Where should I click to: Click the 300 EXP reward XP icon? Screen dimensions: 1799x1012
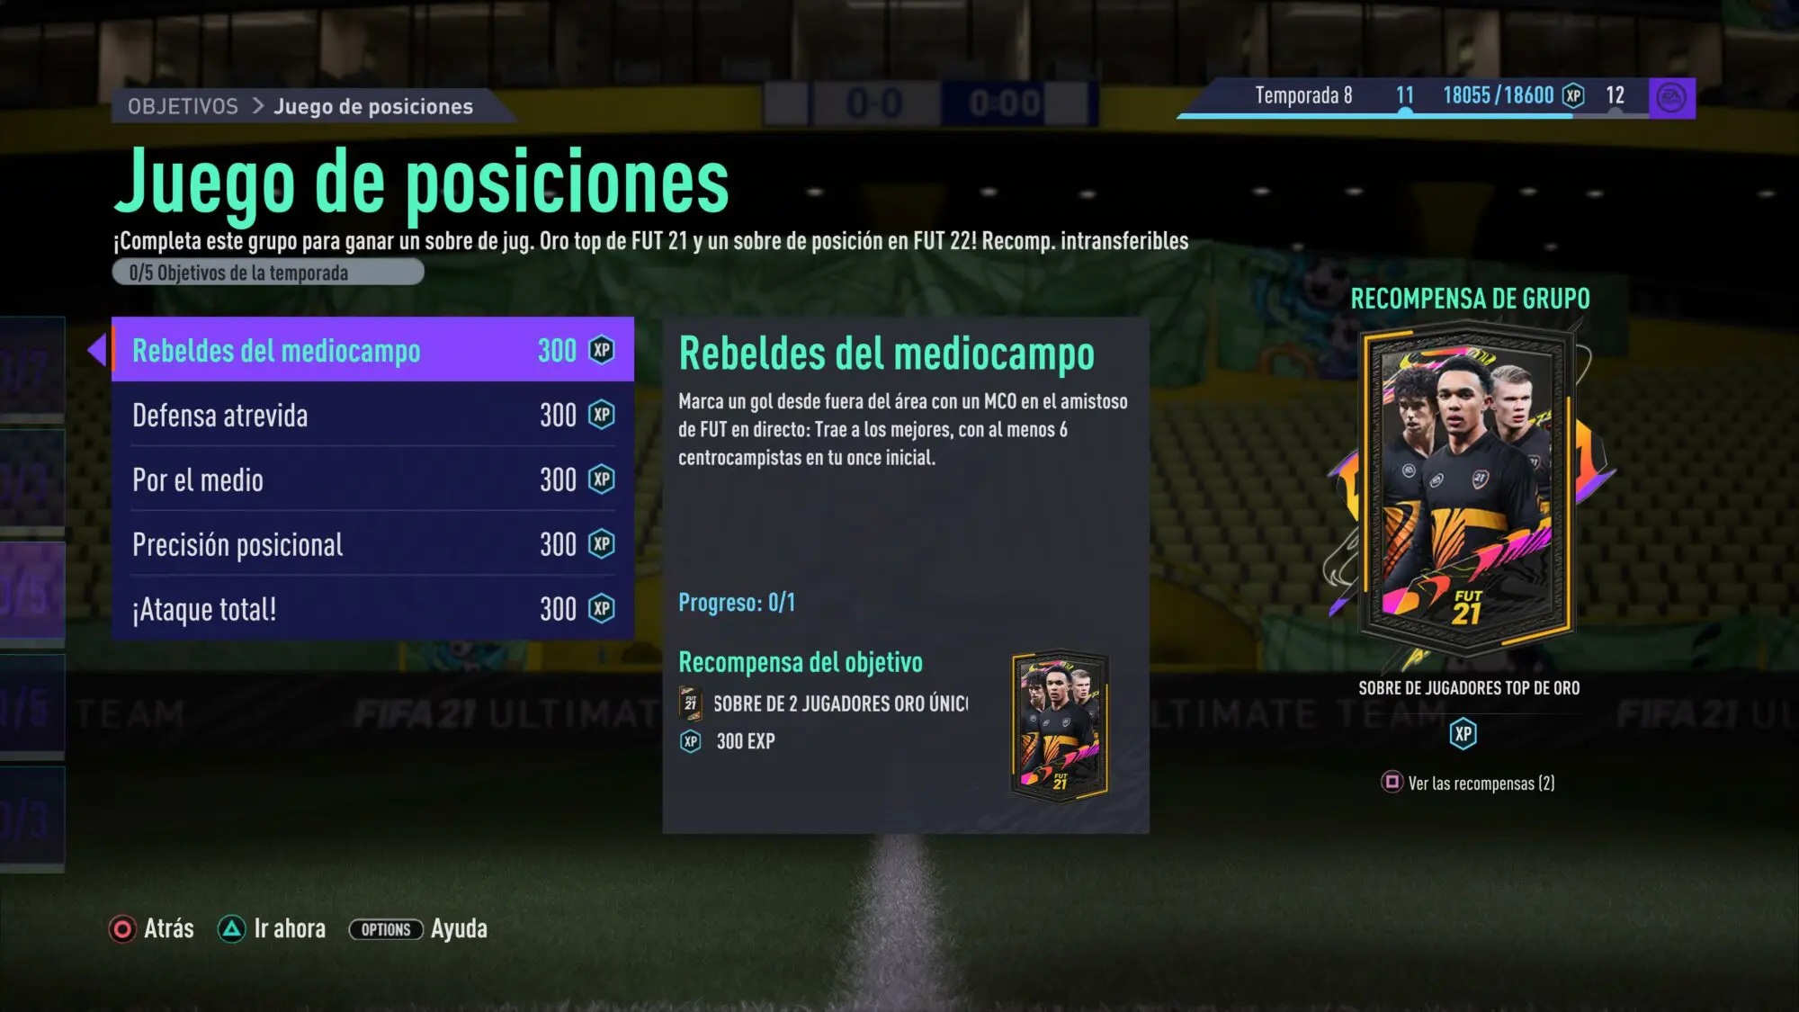pos(690,741)
